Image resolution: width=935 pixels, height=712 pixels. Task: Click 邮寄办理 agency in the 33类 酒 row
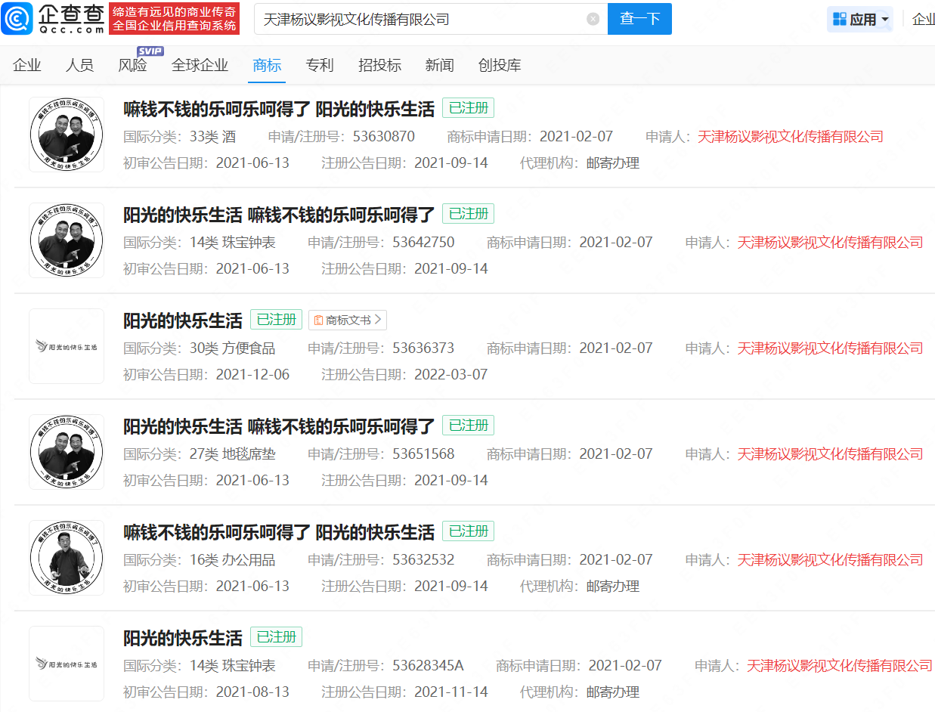[613, 163]
